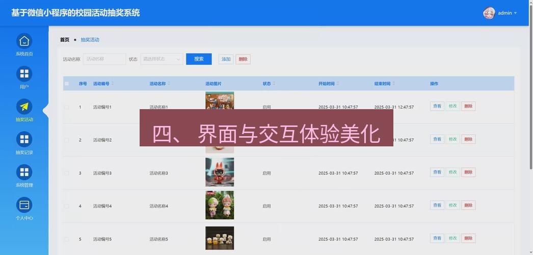The image size is (533, 255).
Task: Click 修改 for 活动编号2
Action: coord(453,139)
